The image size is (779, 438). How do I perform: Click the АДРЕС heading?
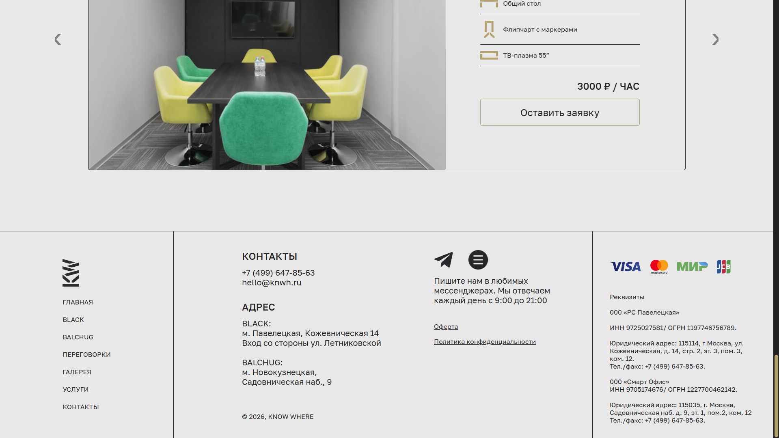(258, 307)
